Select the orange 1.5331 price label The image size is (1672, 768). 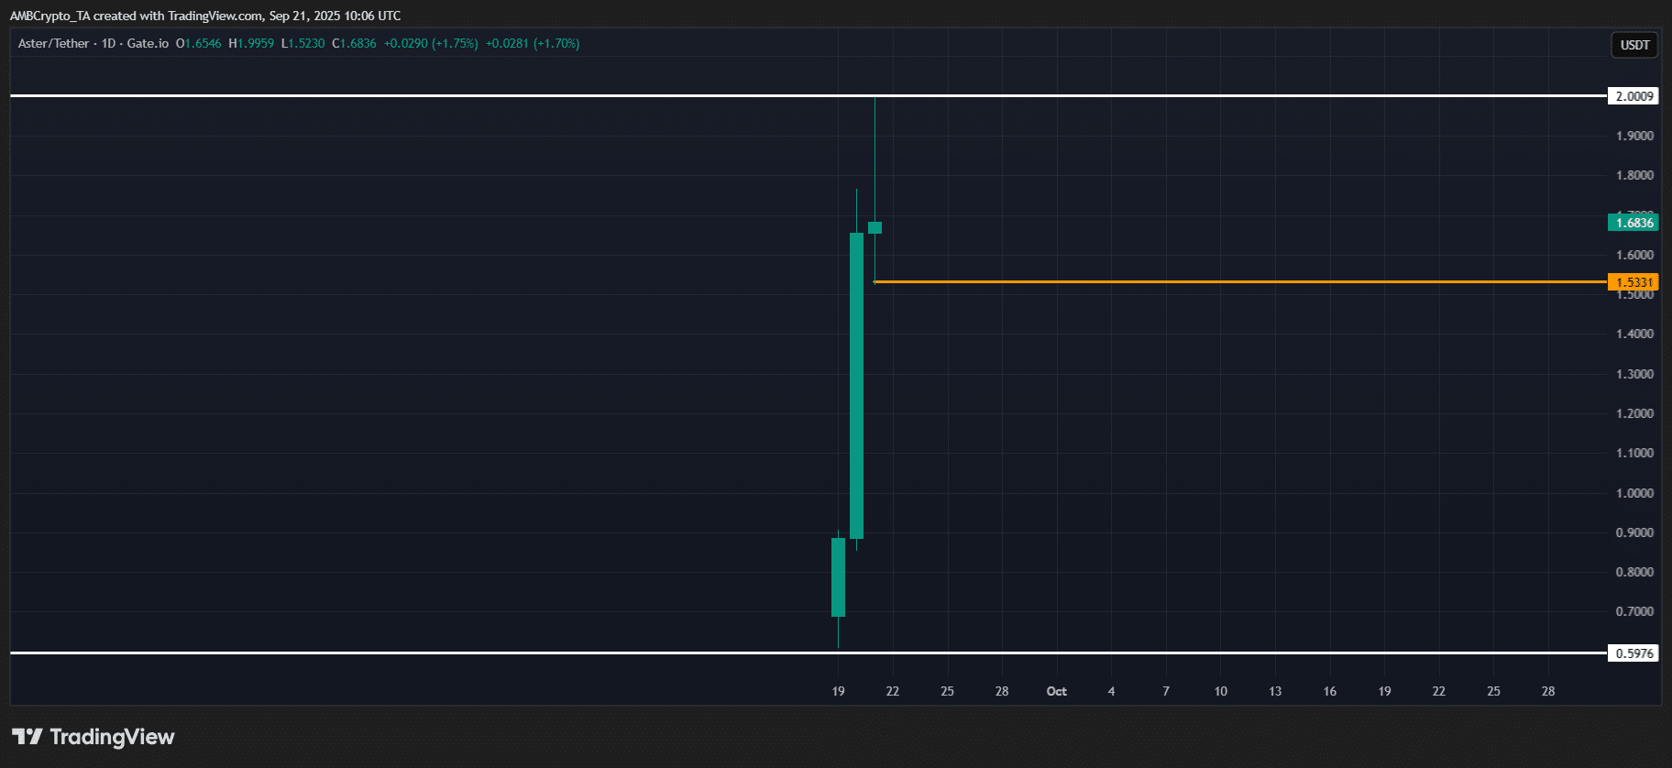(1633, 282)
